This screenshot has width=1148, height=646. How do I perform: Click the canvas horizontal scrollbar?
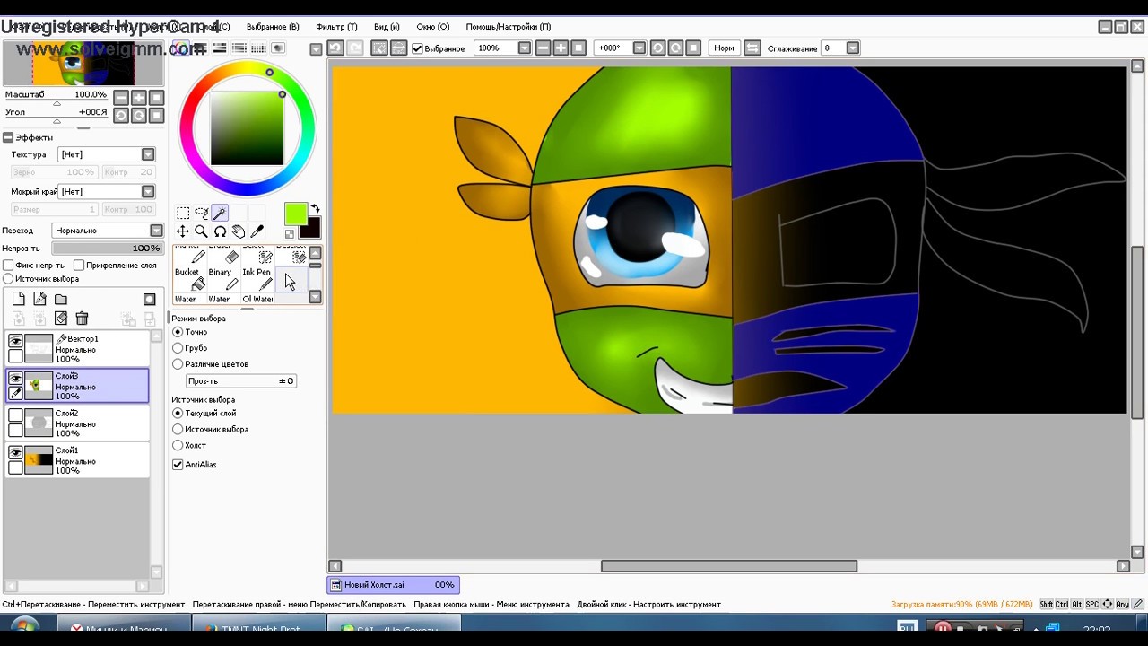728,566
